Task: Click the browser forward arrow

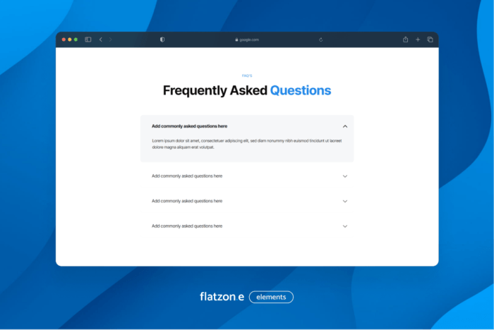Action: [111, 39]
